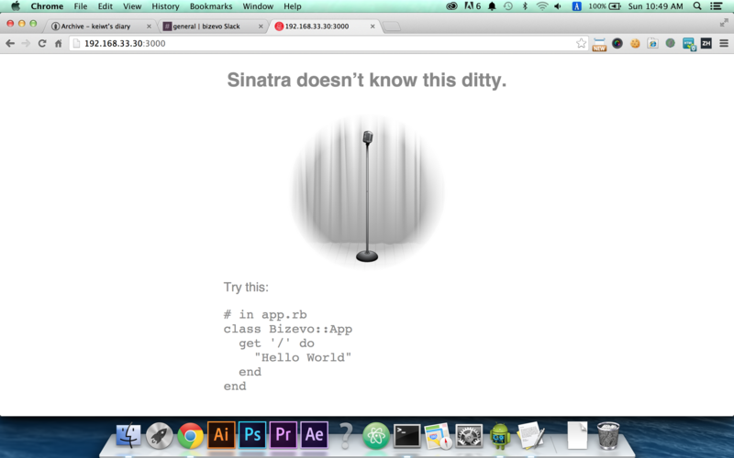Close the 192.168.33.30:3000 tab
734x458 pixels.
click(373, 27)
